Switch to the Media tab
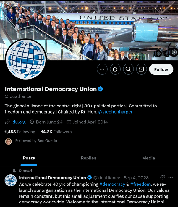Image resolution: width=178 pixels, height=207 pixels. click(148, 158)
